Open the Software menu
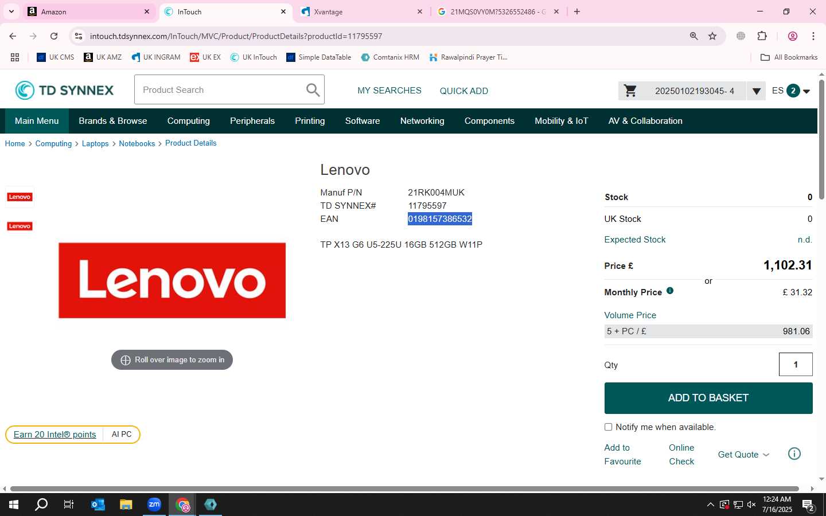Screen dimensions: 826x516 (363, 121)
